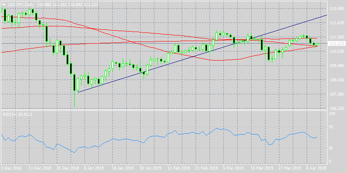Select the 112.630 price axis label

pos(337,23)
